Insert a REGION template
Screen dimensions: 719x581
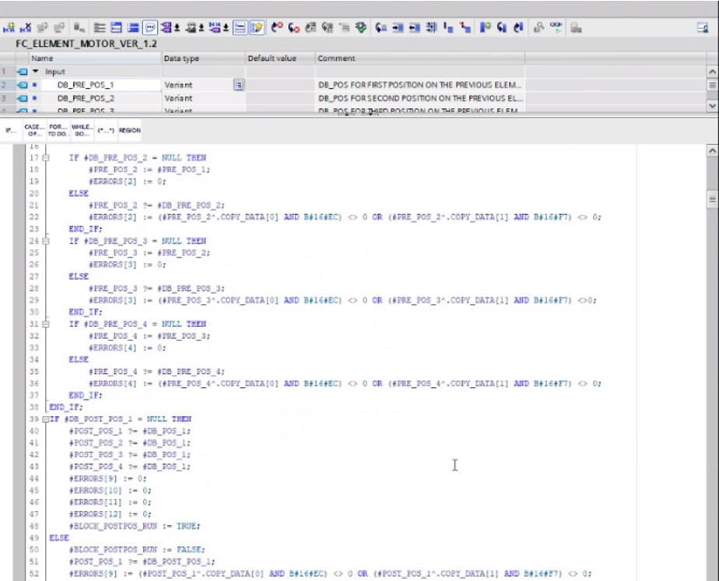pos(130,130)
